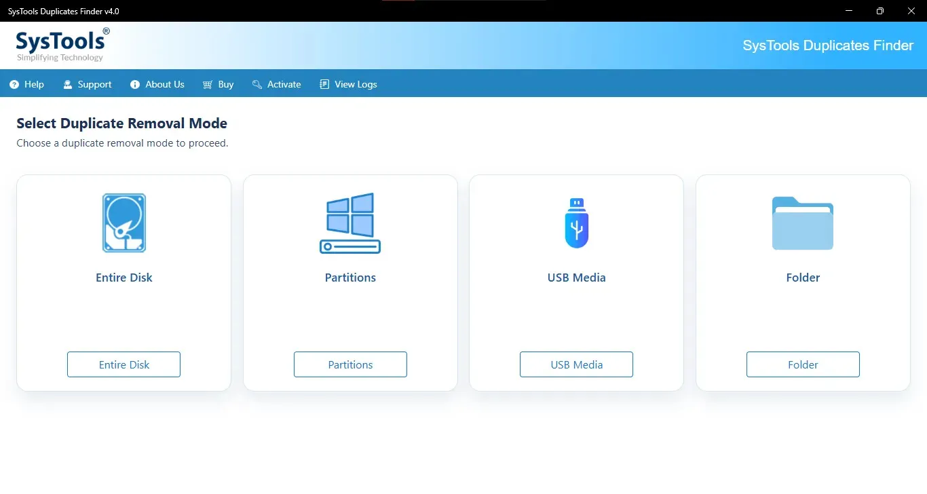Click the Activate key icon
This screenshot has width=927, height=494.
pyautogui.click(x=257, y=85)
